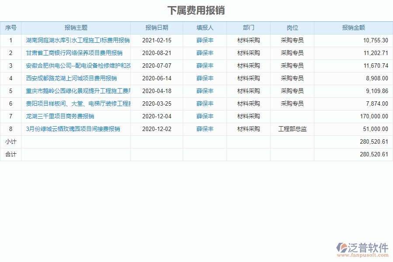
Task: Select 薛保丰 in row 8
Action: coord(204,129)
